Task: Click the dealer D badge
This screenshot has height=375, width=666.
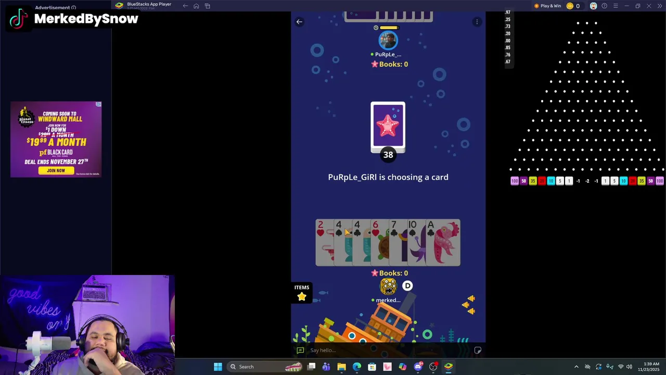Action: pos(407,286)
